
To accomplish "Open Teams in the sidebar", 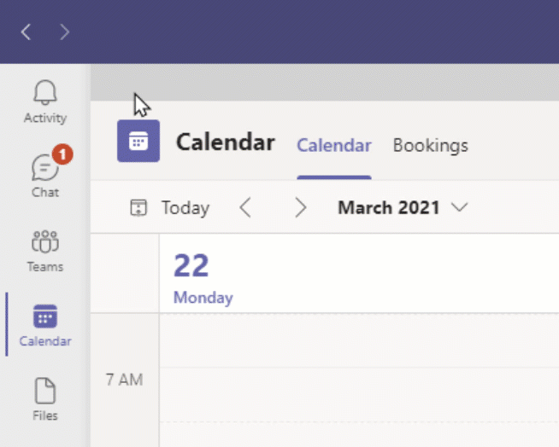I will (x=45, y=251).
